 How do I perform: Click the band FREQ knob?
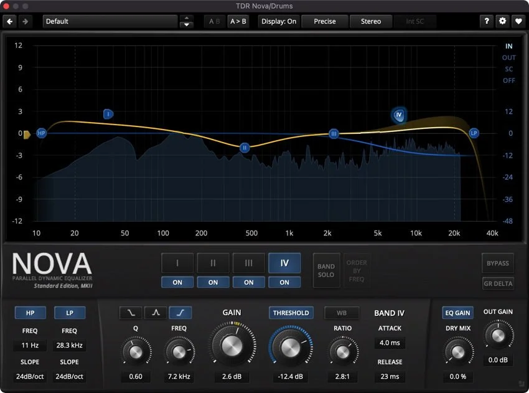pyautogui.click(x=179, y=352)
